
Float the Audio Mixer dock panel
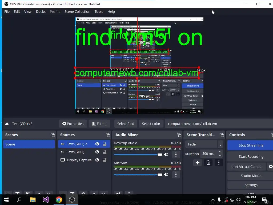(x=179, y=135)
